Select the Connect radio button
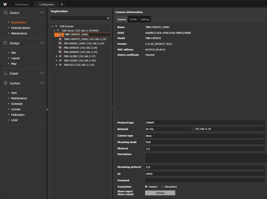This screenshot has height=199, width=267. (x=146, y=187)
